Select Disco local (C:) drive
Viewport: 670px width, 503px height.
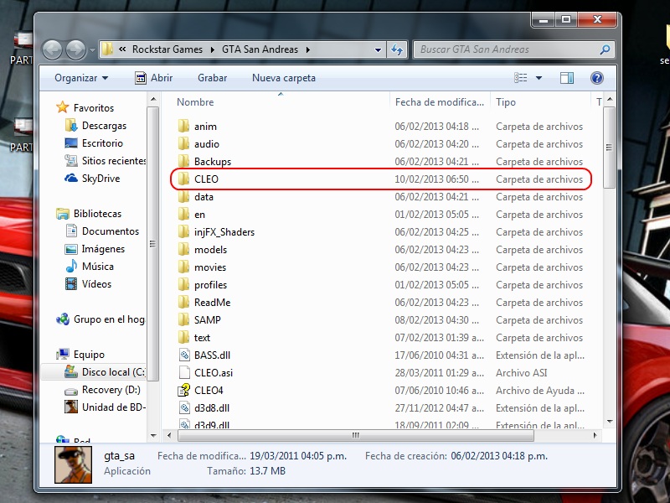[x=113, y=372]
